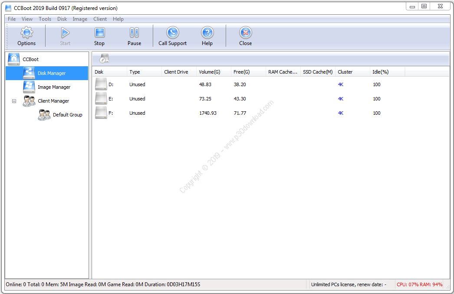The height and width of the screenshot is (294, 454).
Task: Open the View menu
Action: pyautogui.click(x=27, y=19)
